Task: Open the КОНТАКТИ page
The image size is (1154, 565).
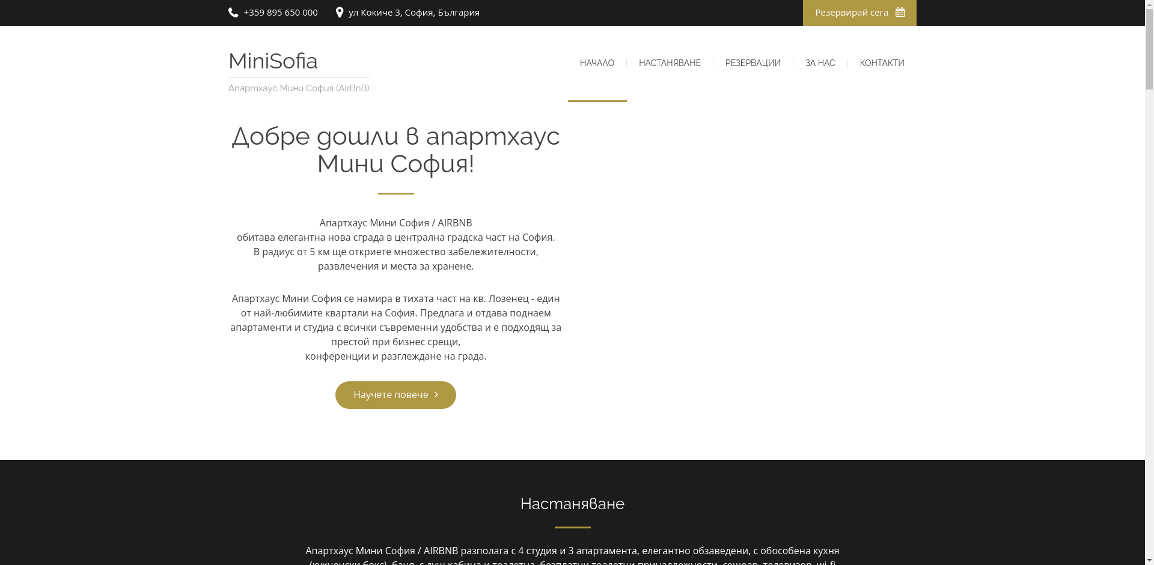Action: pos(882,63)
